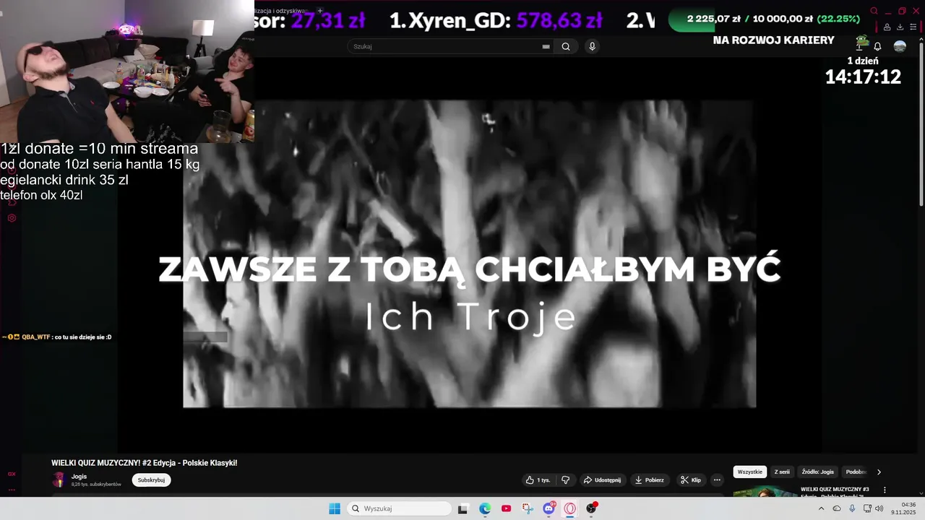Select the Podobne filter chip
Viewport: 925px width, 520px height.
856,472
